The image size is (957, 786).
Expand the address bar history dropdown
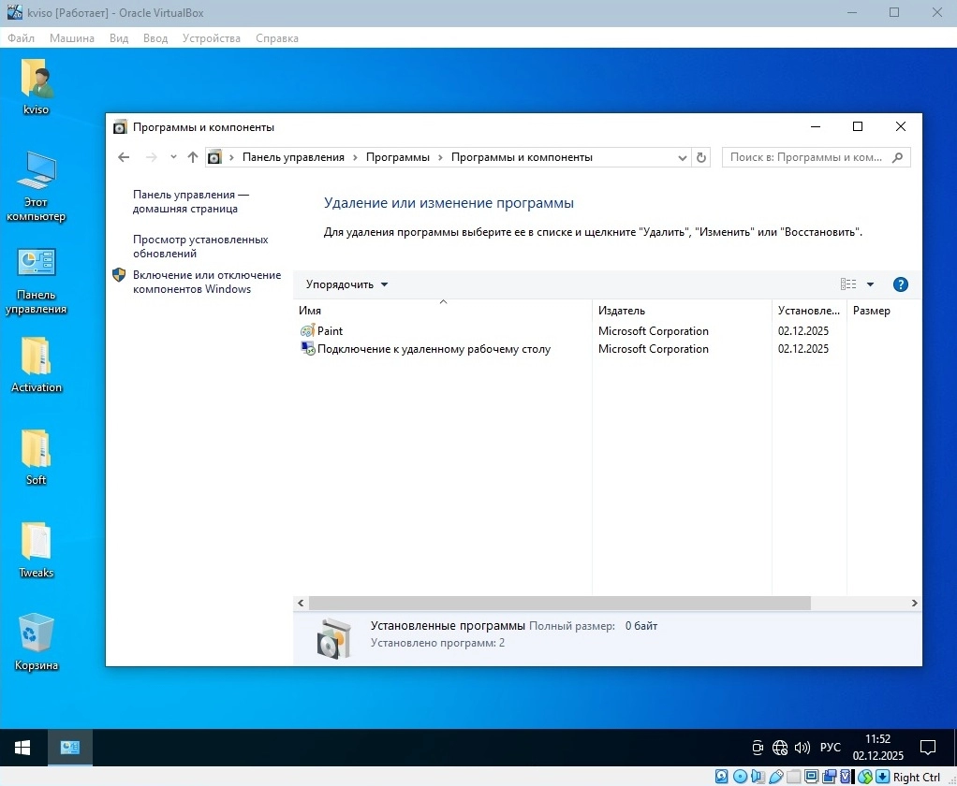point(683,157)
